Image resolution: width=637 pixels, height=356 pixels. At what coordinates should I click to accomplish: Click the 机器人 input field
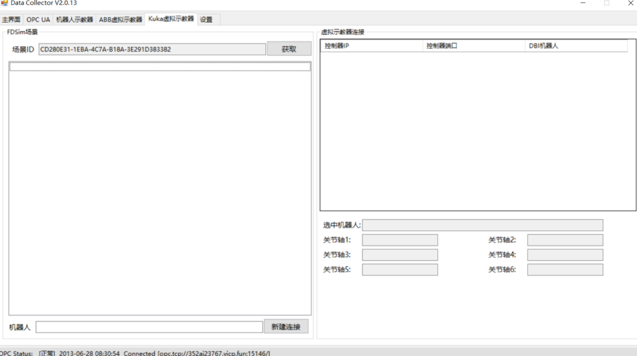click(x=149, y=327)
